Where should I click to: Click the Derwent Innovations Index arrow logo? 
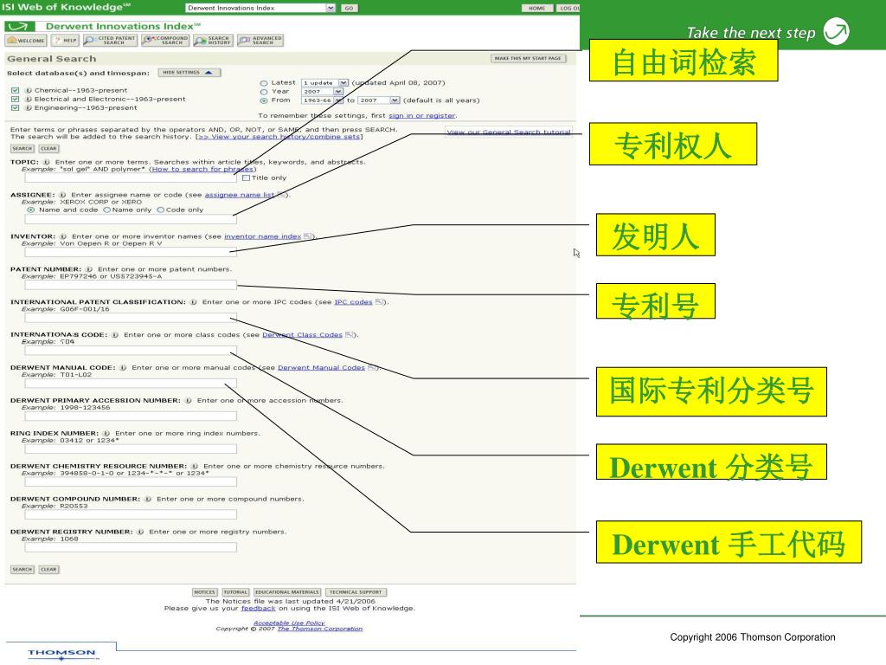(20, 26)
